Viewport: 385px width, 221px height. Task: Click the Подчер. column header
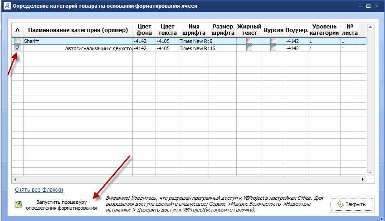(x=297, y=30)
